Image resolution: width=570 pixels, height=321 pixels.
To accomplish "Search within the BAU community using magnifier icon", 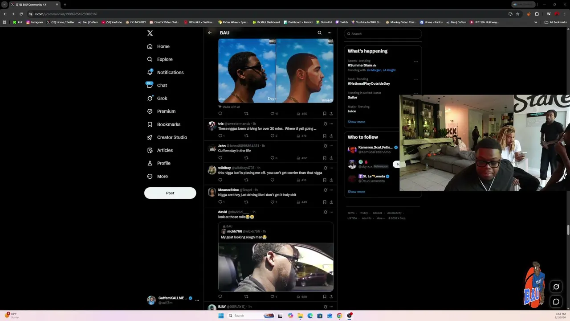I will click(319, 33).
